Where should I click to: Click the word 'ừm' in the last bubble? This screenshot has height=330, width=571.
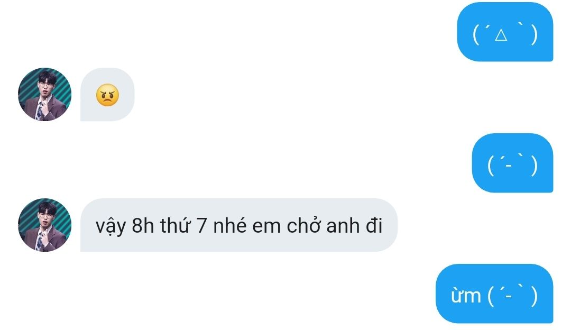pos(466,296)
